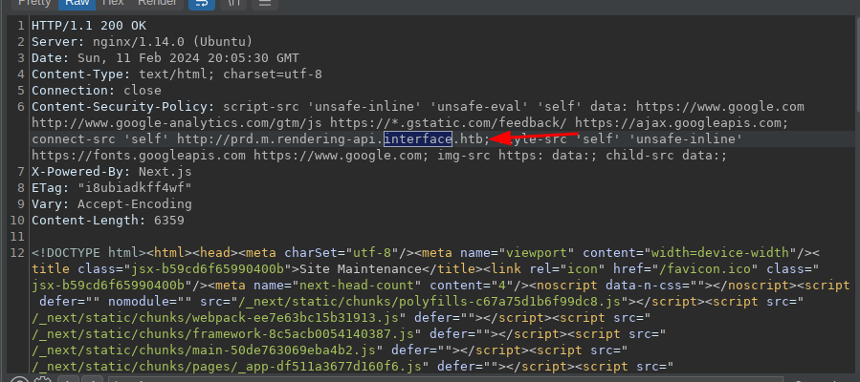860x382 pixels.
Task: Select the Raw view tab
Action: pos(77,3)
